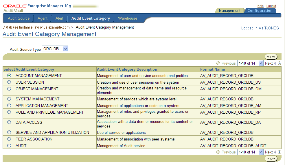Screen dimensions: 285x165
Task: Click the bottom Next arrow icon
Action: coord(280,152)
